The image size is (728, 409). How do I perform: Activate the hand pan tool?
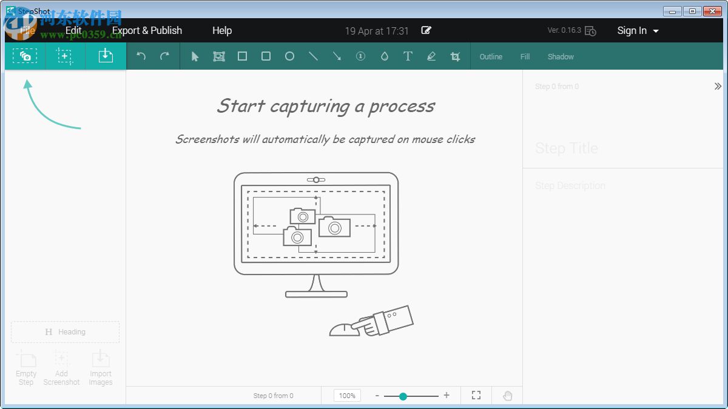click(x=508, y=396)
